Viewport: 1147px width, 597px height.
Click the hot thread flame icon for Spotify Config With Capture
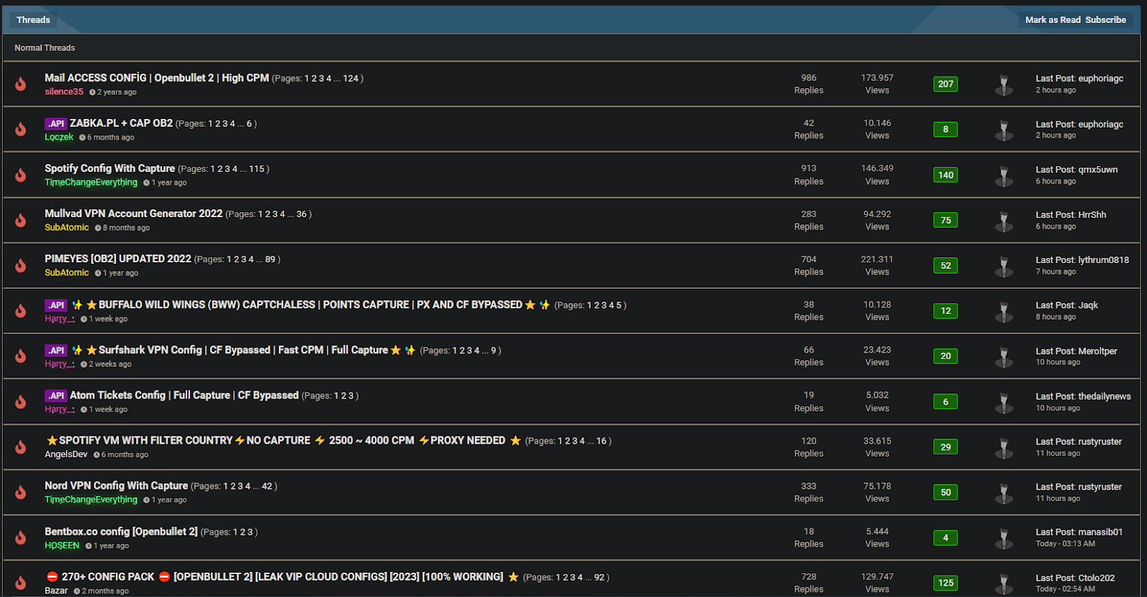(21, 175)
